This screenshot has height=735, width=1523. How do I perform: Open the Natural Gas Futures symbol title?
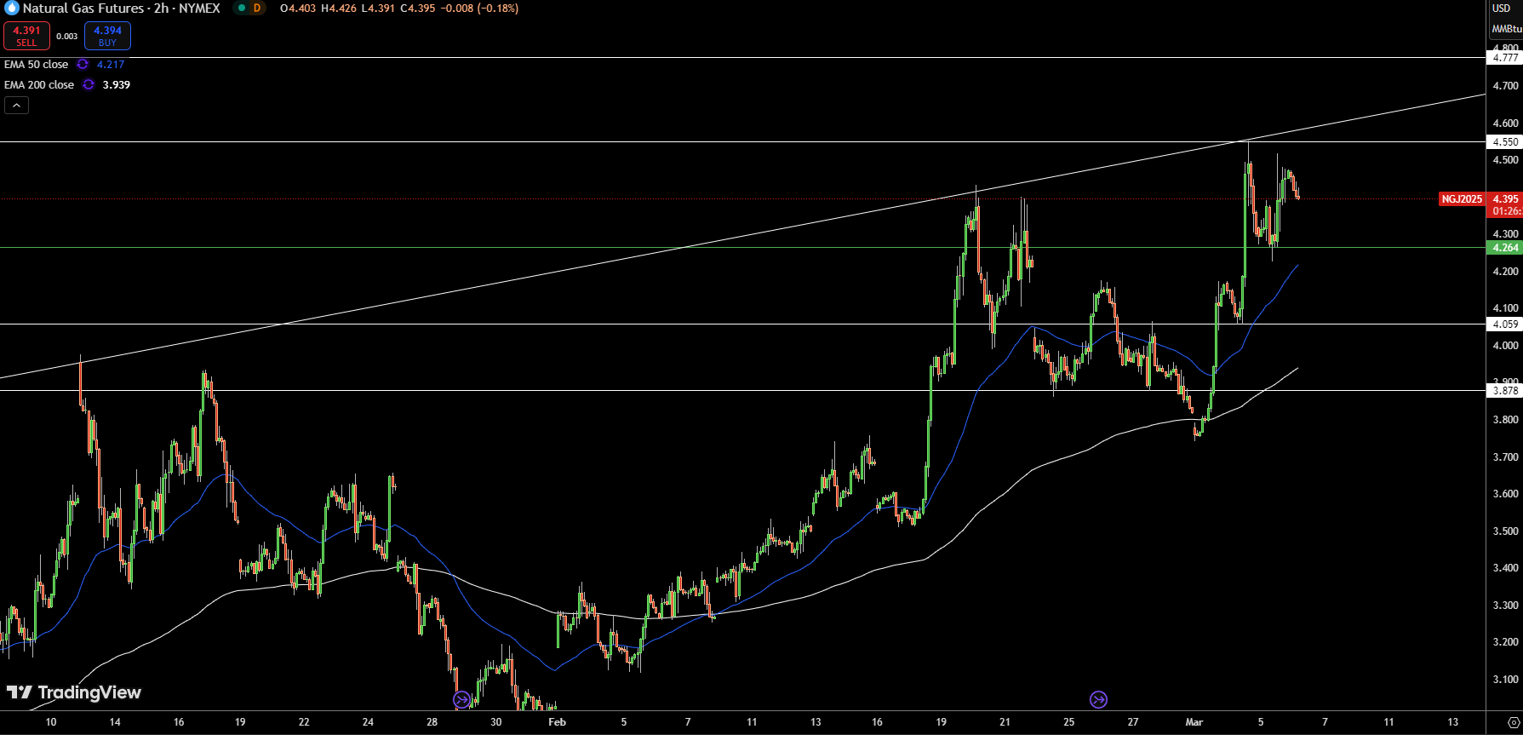pyautogui.click(x=121, y=9)
